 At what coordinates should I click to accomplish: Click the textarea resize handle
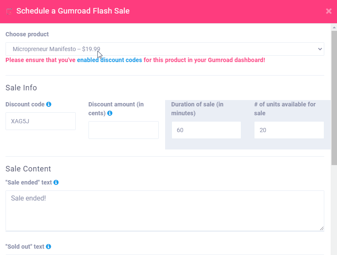(321, 228)
